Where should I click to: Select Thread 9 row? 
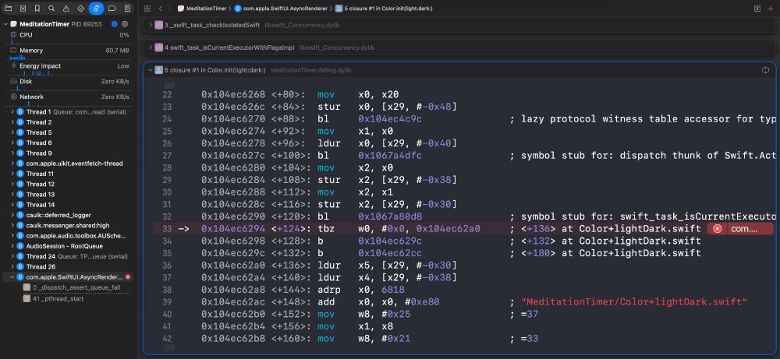[x=69, y=153]
